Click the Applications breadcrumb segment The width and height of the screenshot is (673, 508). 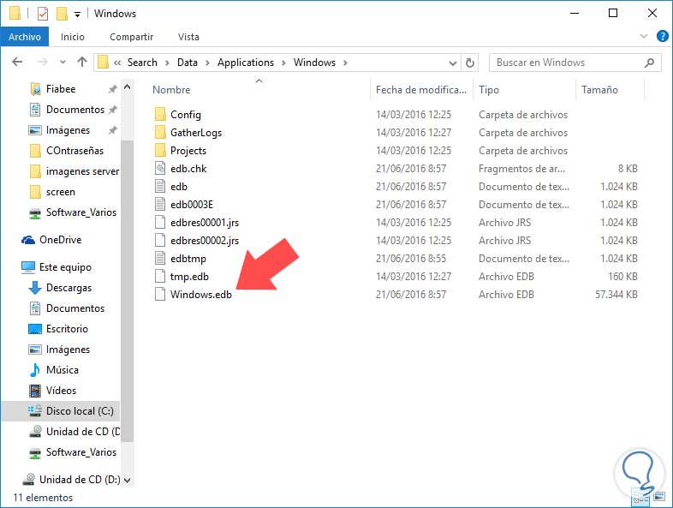tap(246, 63)
